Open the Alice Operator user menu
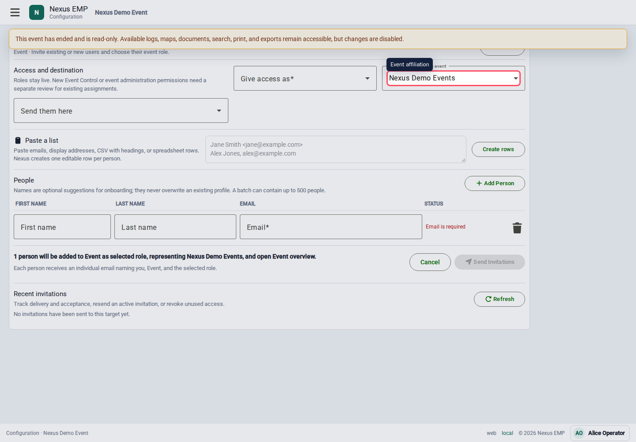Viewport: 636px width, 442px height. coord(600,433)
